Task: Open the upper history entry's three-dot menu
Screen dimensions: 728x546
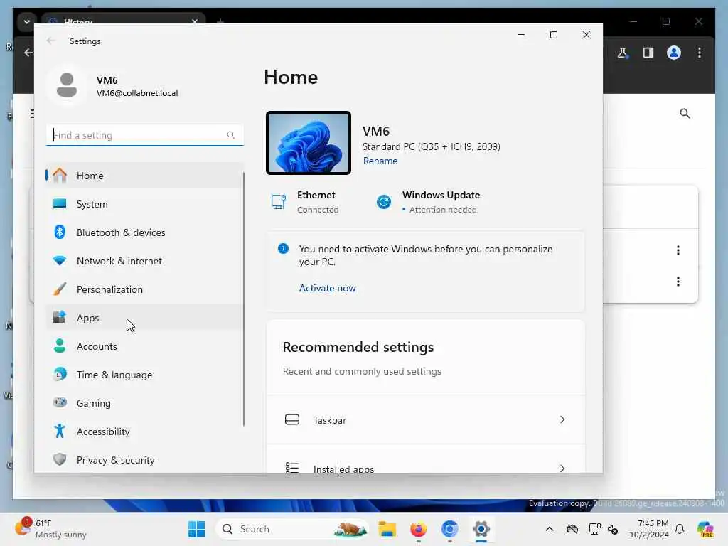Action: click(678, 250)
